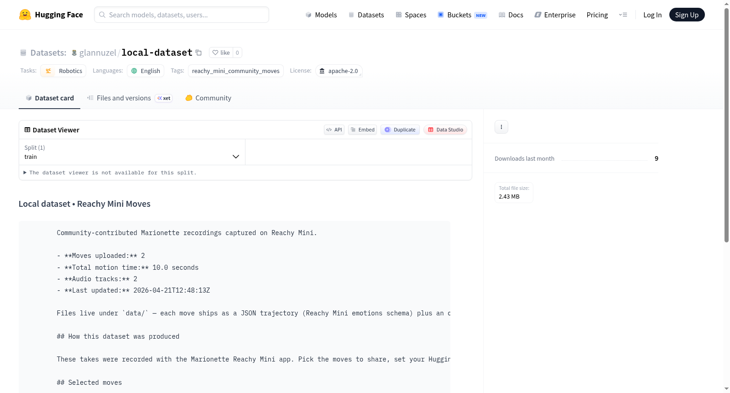Open the Models page
The height and width of the screenshot is (393, 730).
pyautogui.click(x=321, y=15)
